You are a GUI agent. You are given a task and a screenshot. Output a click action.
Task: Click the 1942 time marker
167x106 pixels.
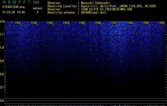point(34,23)
